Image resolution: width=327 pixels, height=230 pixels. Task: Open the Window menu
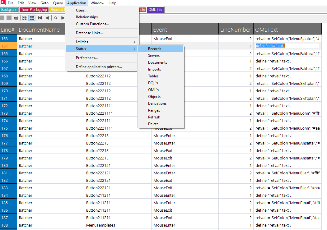point(97,3)
